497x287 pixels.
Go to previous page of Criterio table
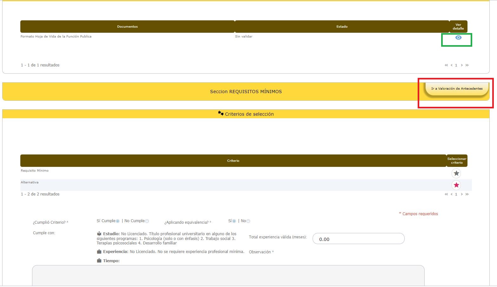pos(452,194)
